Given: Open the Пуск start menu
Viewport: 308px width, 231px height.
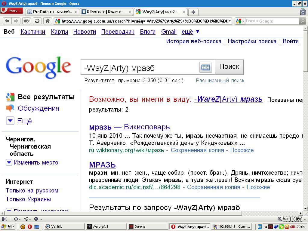Looking at the screenshot, I should pyautogui.click(x=8, y=226).
